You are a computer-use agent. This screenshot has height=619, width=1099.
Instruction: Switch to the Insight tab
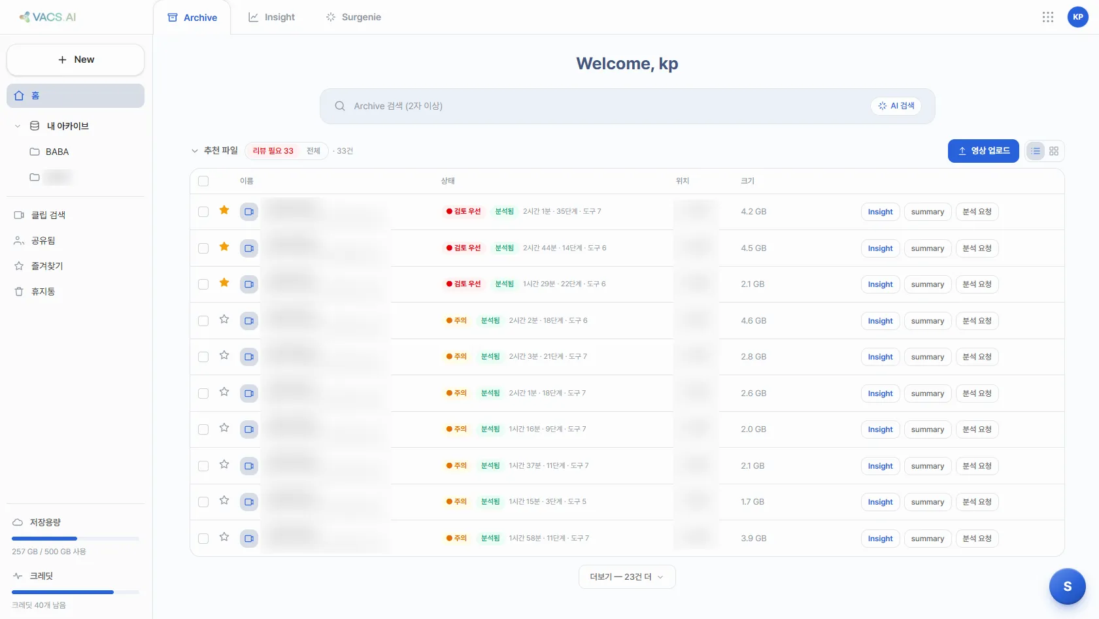pos(271,17)
